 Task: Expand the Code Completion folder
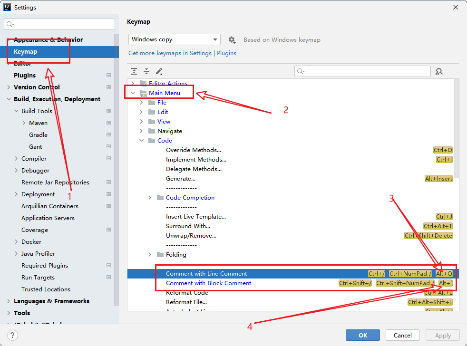tap(150, 198)
